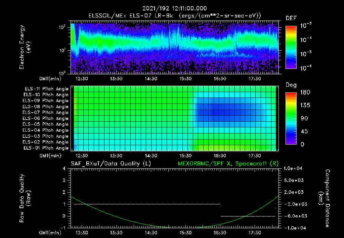Click the ELS-06 Pitch Angle row label
This screenshot has width=344, height=238.
pyautogui.click(x=45, y=118)
